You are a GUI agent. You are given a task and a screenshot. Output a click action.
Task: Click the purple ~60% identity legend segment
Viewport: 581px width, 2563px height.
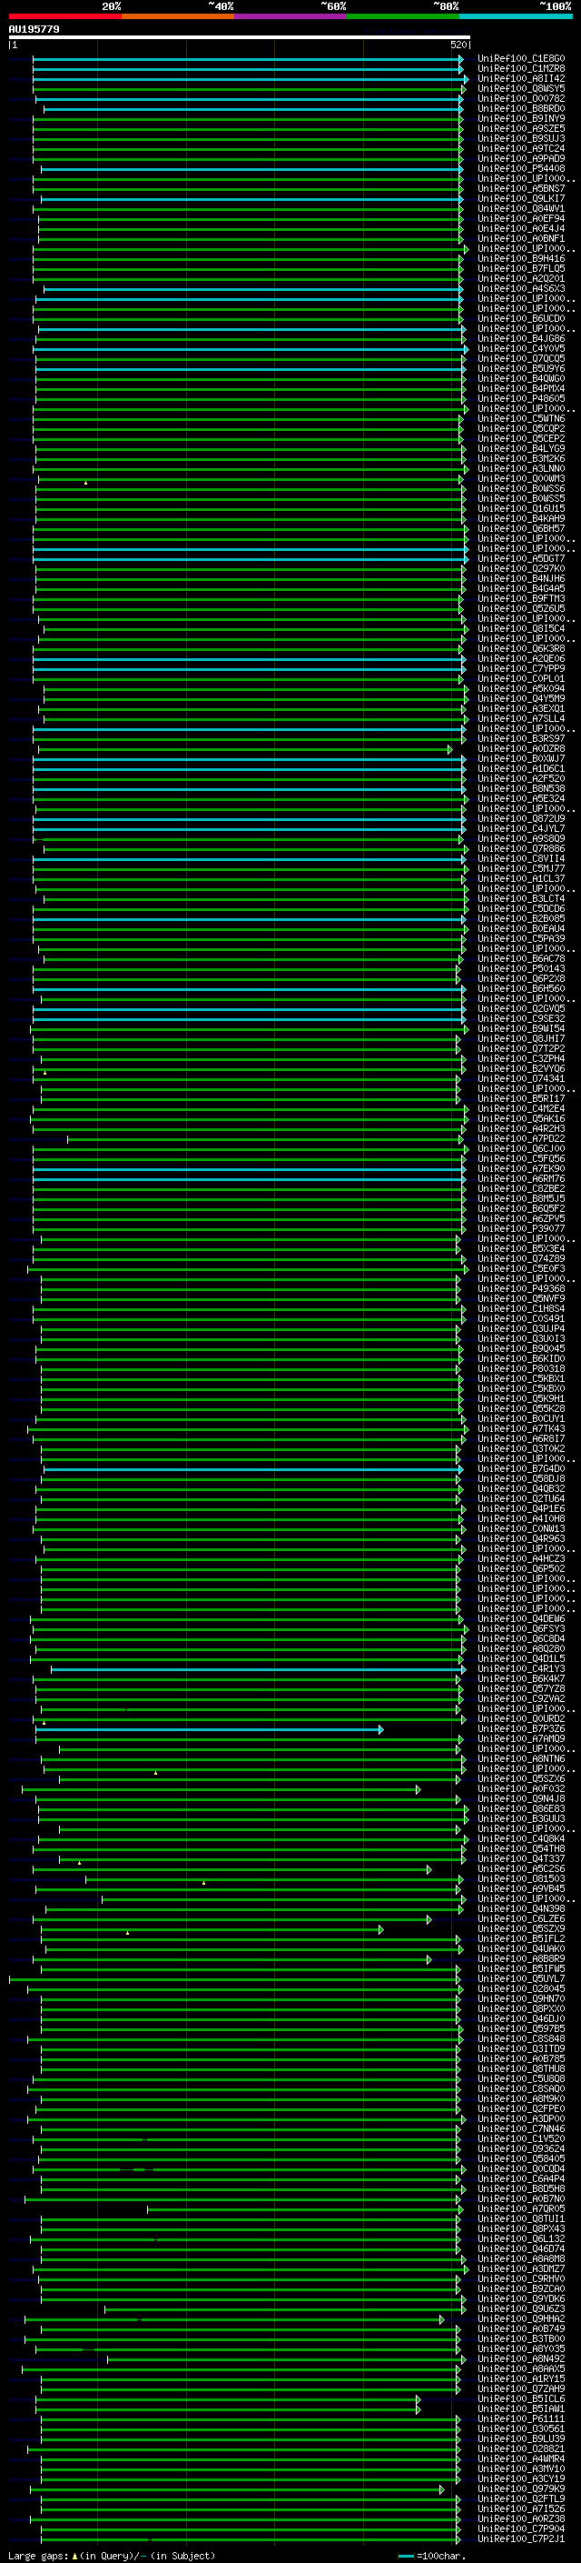(x=290, y=16)
